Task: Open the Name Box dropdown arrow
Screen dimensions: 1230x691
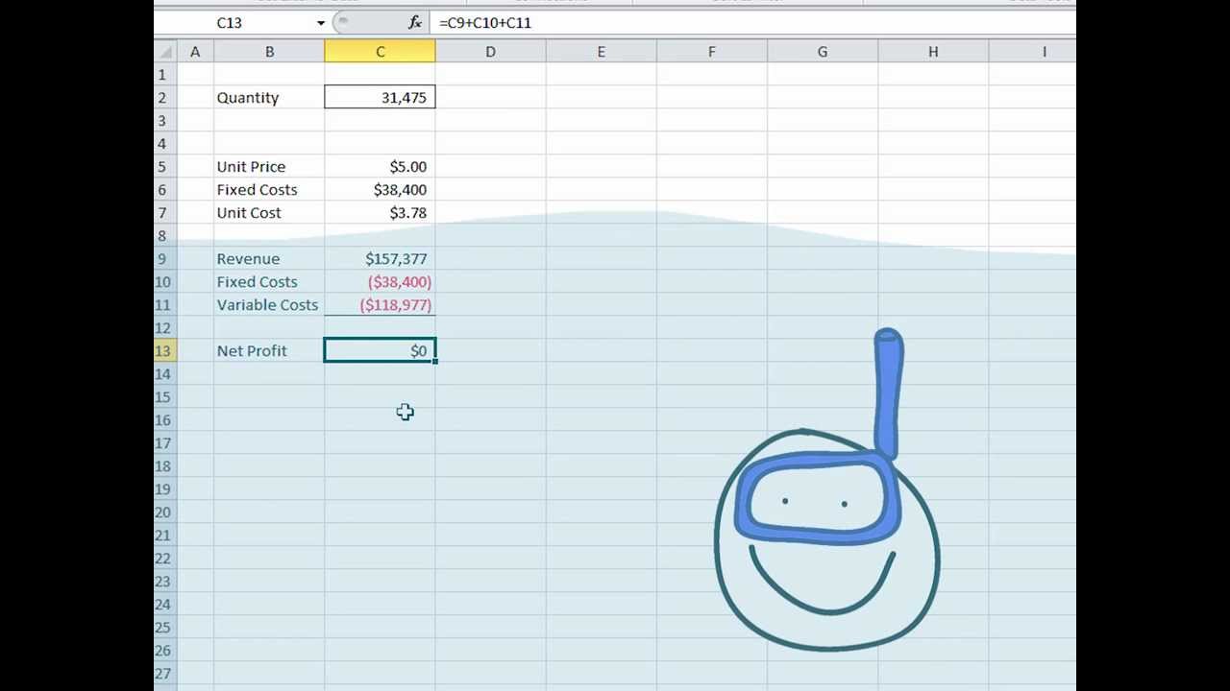Action: [x=321, y=22]
